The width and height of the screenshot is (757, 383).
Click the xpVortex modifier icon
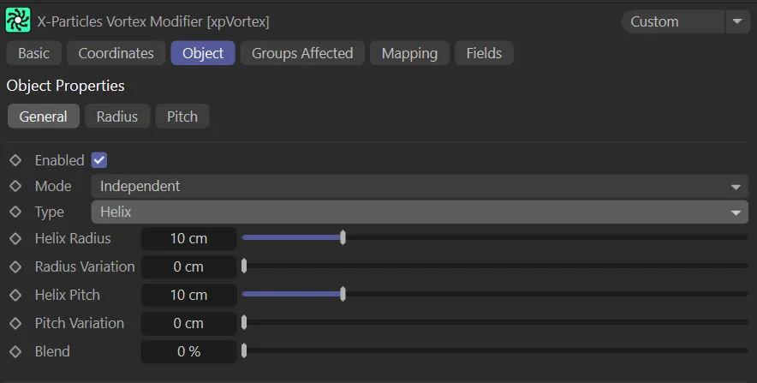[18, 21]
